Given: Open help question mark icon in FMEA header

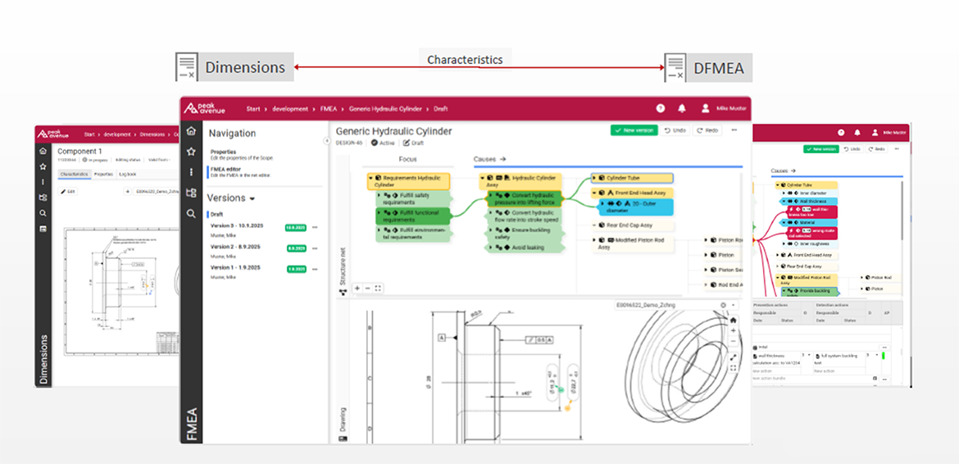Looking at the screenshot, I should point(660,108).
